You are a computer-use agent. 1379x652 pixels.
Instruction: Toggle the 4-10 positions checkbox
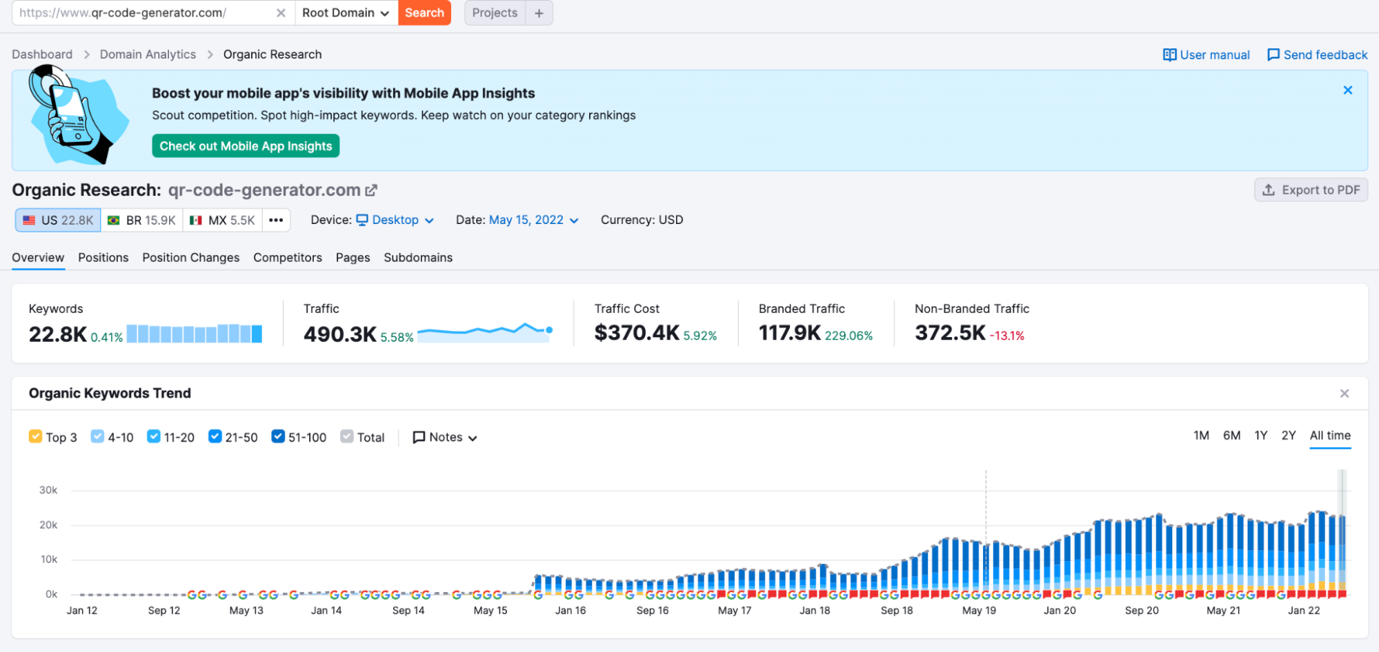click(x=97, y=436)
